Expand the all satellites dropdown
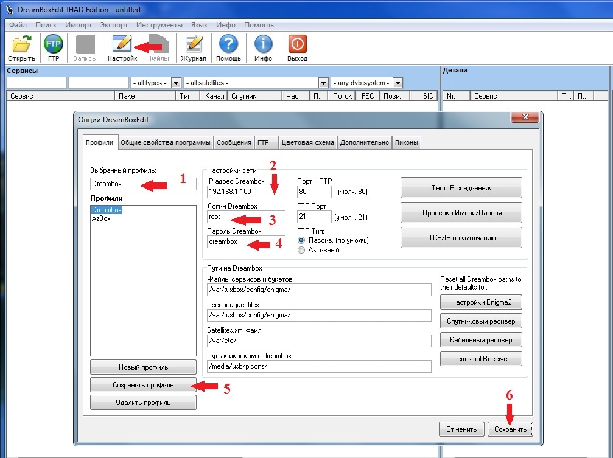 (x=323, y=83)
